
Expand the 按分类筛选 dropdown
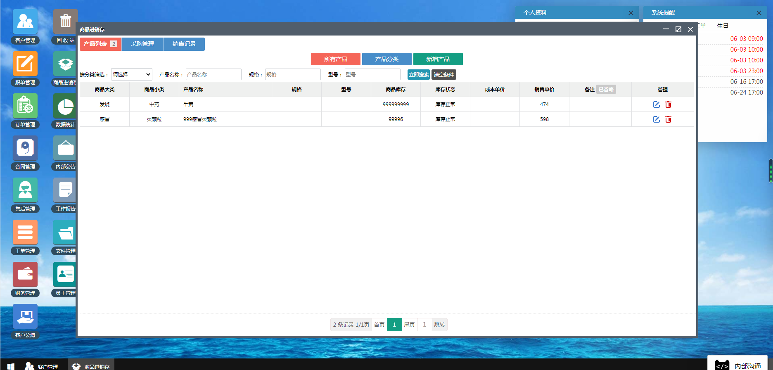131,75
